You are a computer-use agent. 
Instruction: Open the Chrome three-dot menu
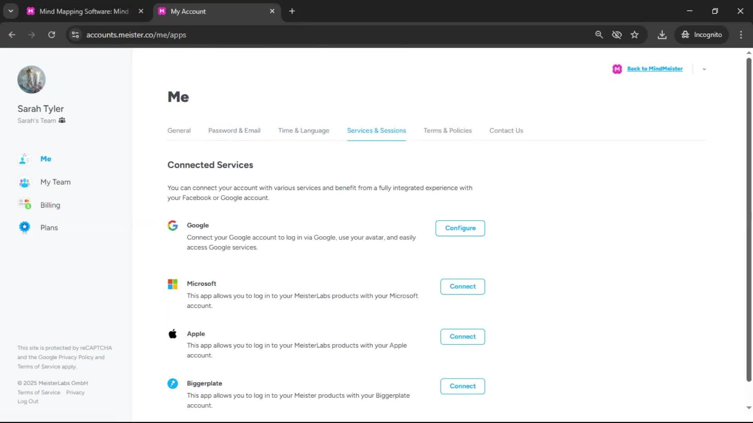(x=741, y=35)
